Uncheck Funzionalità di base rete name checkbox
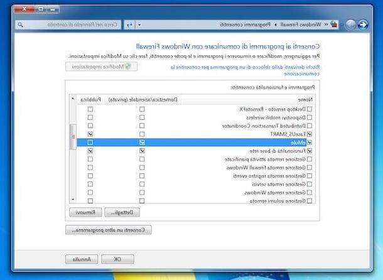This screenshot has height=280, width=383. (x=310, y=151)
